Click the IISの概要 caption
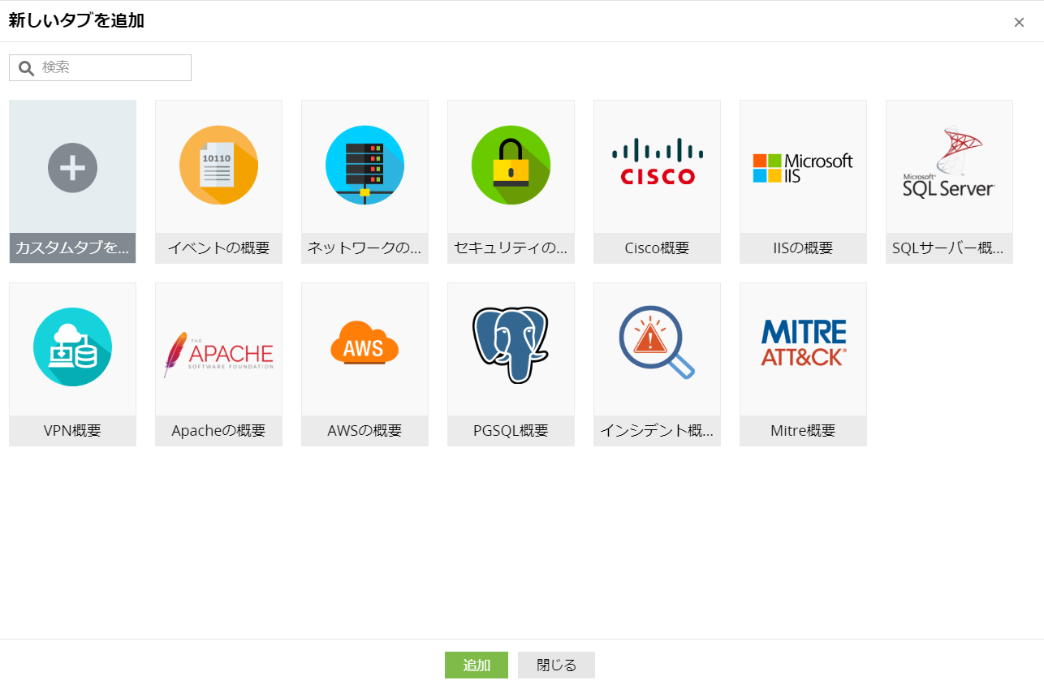The image size is (1044, 689). click(803, 248)
